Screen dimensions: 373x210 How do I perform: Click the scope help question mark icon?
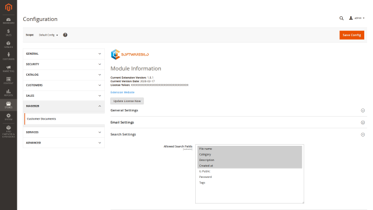pyautogui.click(x=65, y=35)
